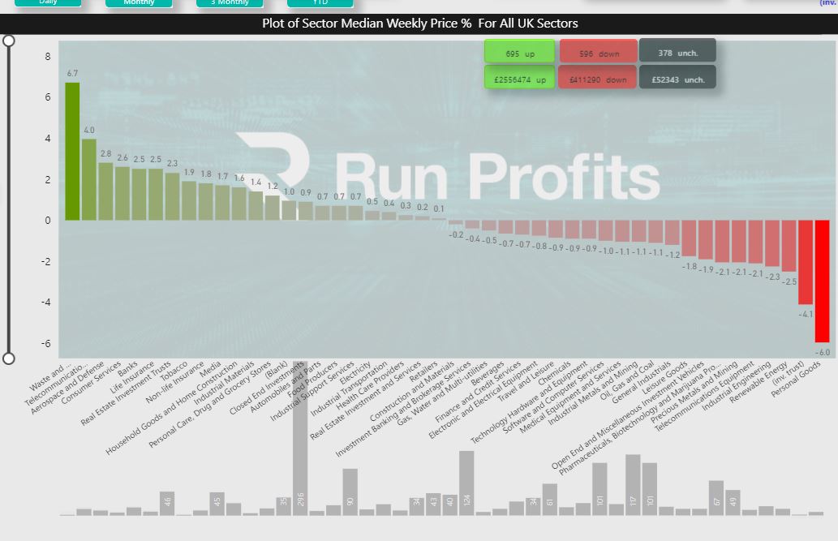Screen dimensions: 838x541
Task: Select the grey 378 unch. card
Action: [x=677, y=53]
